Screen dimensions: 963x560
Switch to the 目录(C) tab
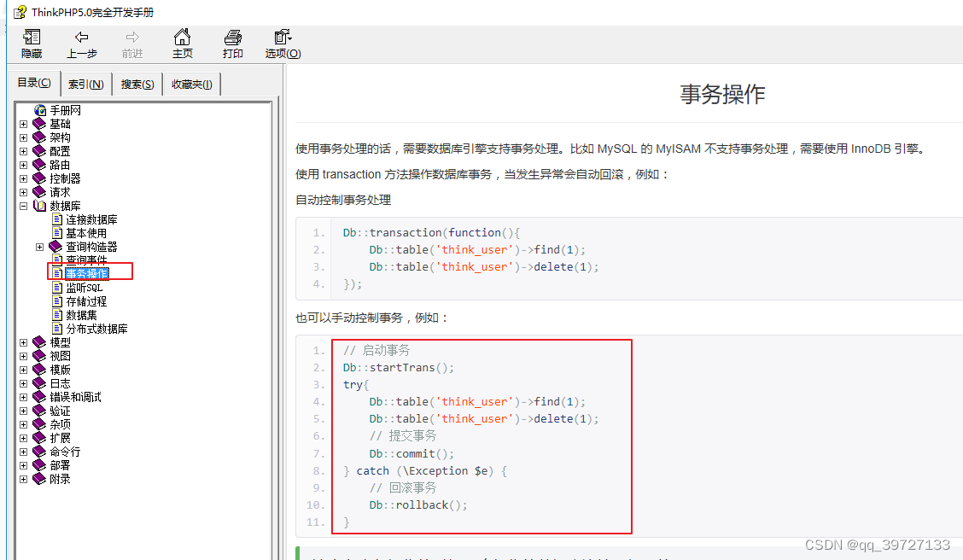tap(34, 83)
